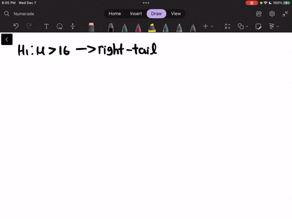Open the Ink to Math tool

[x=228, y=26]
